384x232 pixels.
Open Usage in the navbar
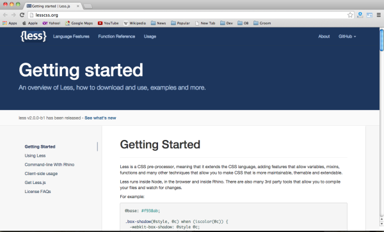[x=150, y=36]
